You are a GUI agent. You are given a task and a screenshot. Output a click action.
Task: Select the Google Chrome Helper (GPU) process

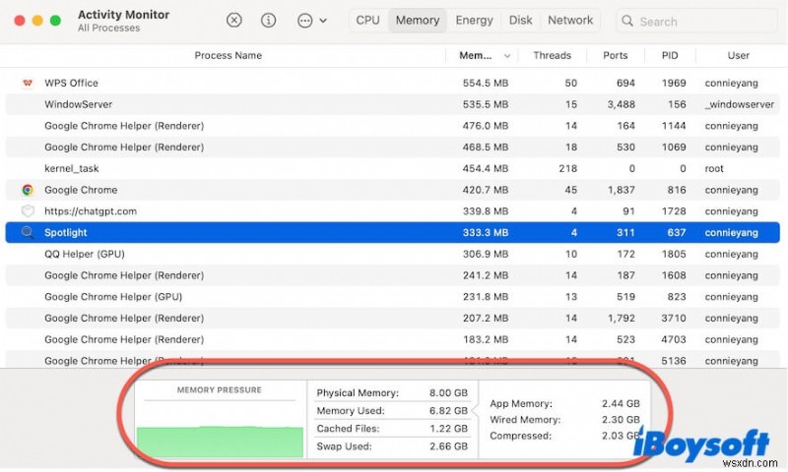(113, 296)
